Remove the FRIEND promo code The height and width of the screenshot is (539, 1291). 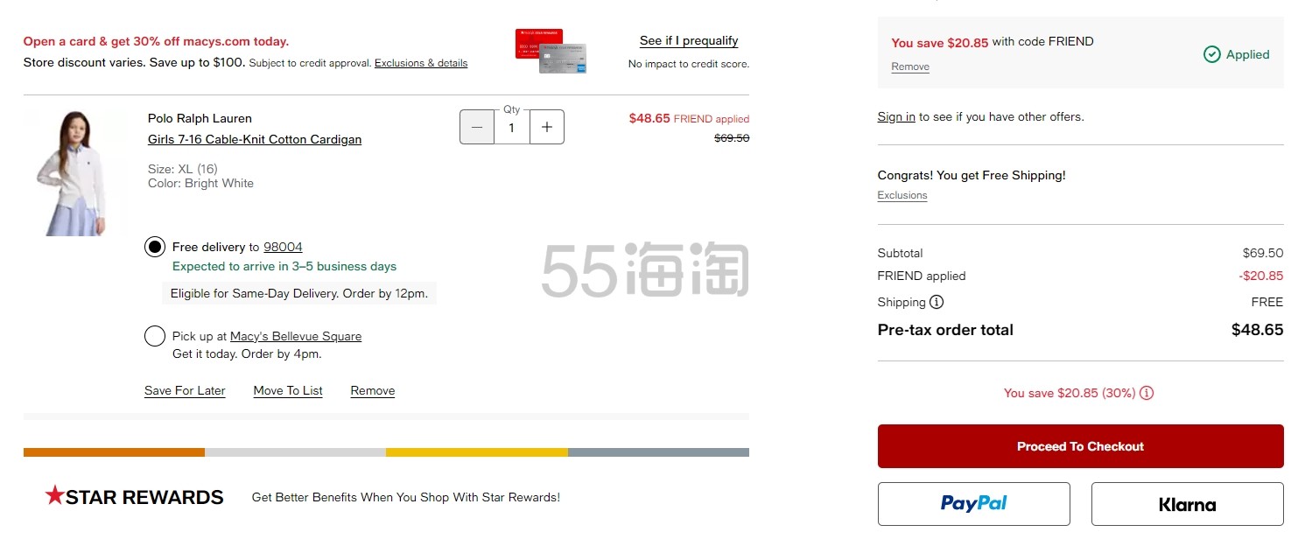(x=910, y=66)
